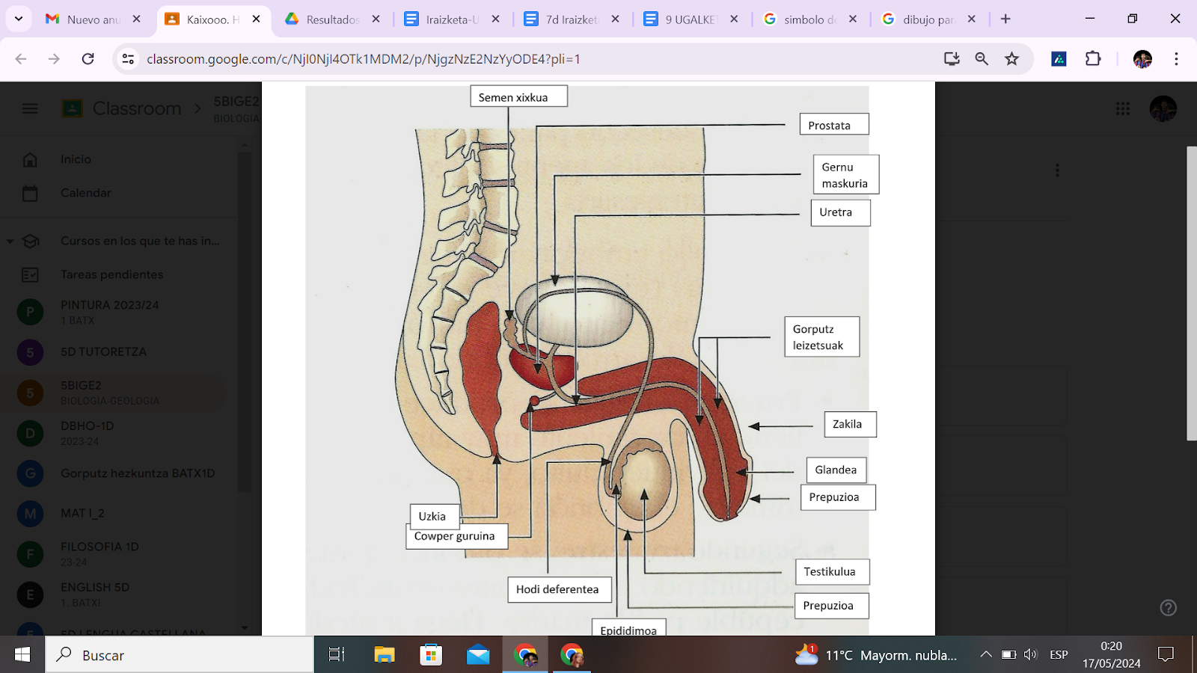Open the blue extension icon in toolbar

1059,58
